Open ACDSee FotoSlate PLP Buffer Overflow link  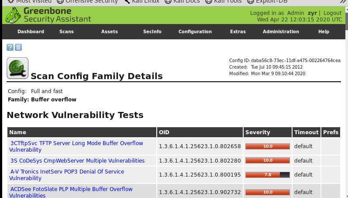pos(71,192)
